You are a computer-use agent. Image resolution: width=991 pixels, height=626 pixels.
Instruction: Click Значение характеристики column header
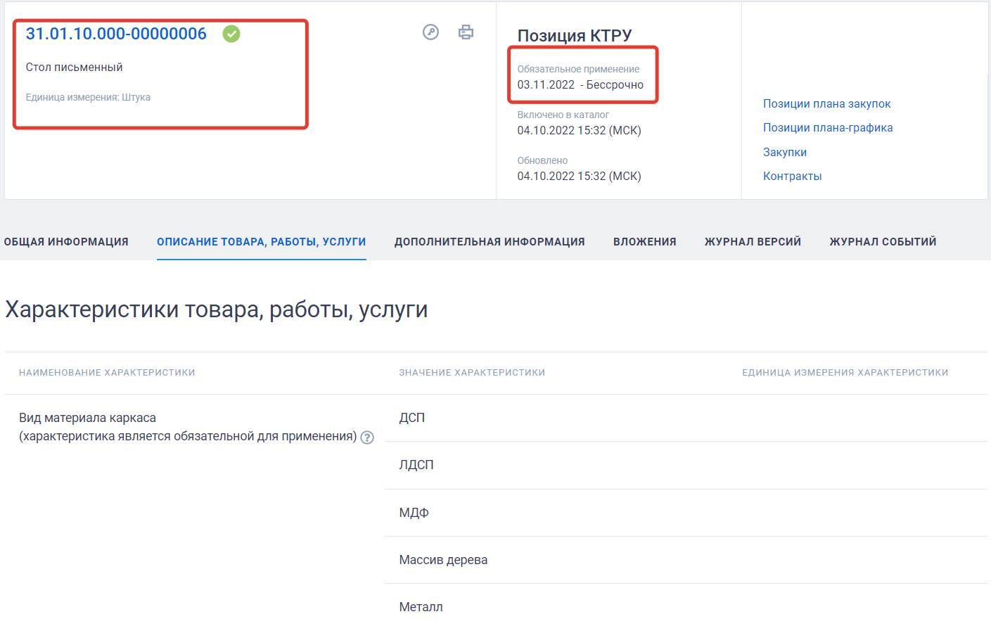[x=472, y=372]
